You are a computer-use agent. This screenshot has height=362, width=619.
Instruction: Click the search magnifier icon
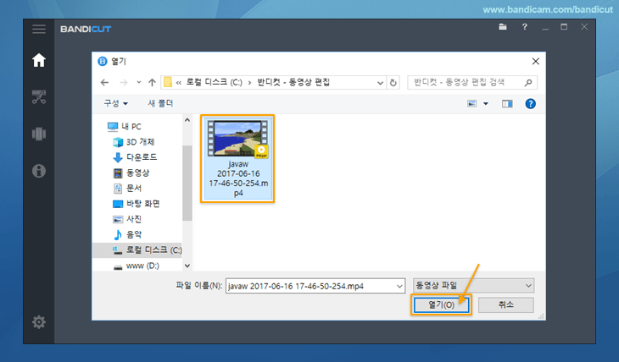tap(528, 82)
